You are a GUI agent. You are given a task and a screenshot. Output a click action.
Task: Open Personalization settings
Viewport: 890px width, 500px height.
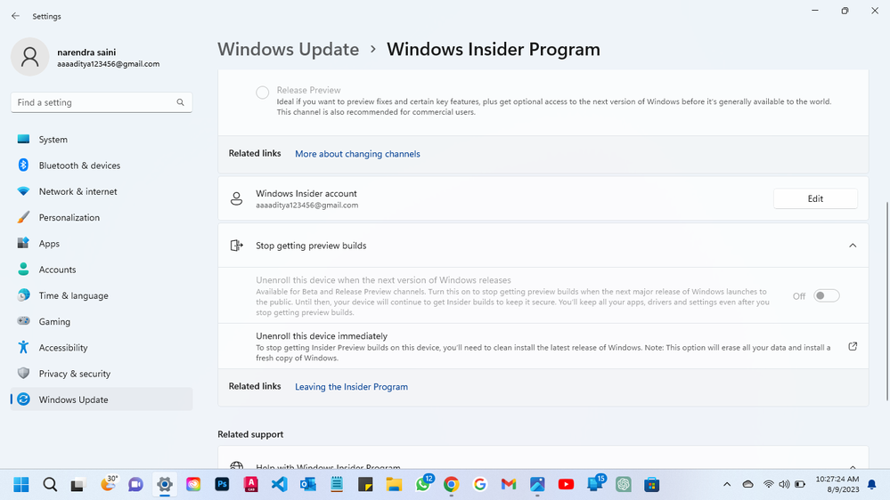point(101,218)
